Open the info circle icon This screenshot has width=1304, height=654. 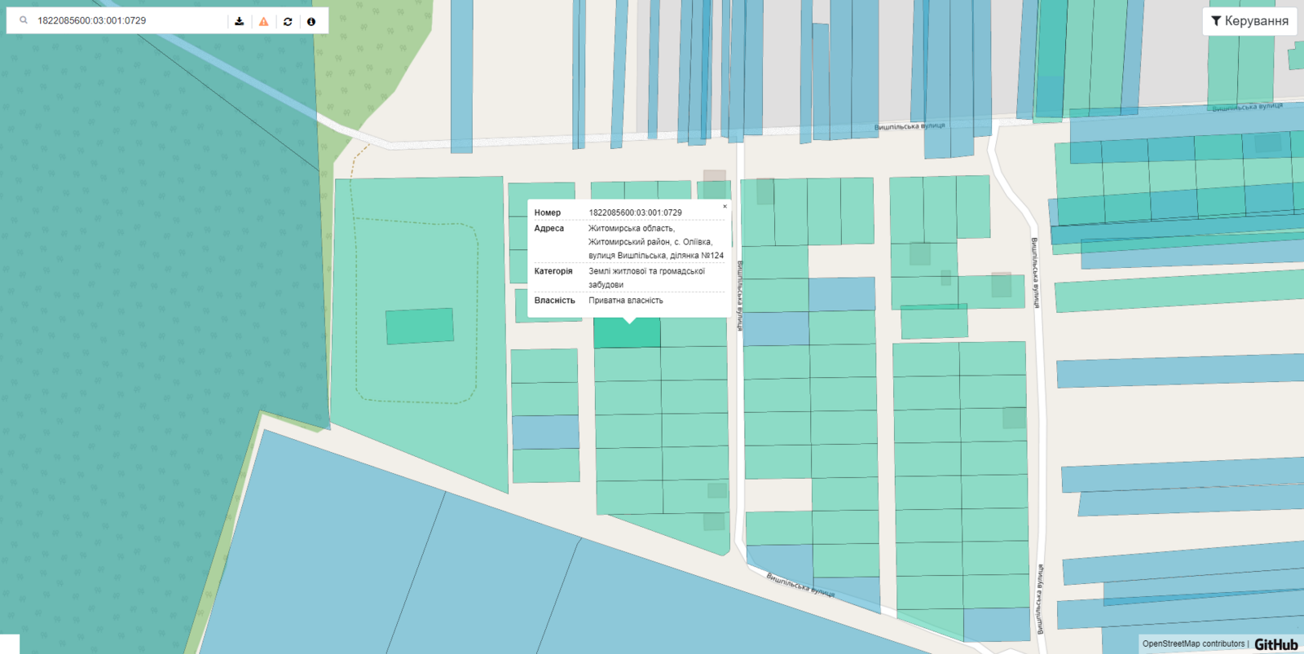(311, 21)
